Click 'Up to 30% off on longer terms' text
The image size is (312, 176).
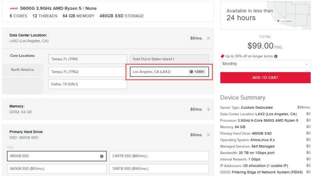click(249, 56)
